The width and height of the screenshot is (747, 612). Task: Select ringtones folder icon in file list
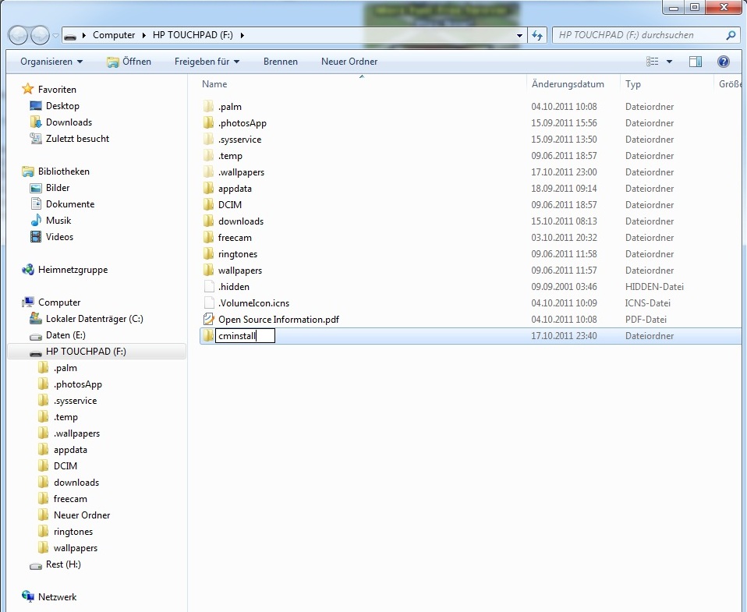tap(208, 254)
